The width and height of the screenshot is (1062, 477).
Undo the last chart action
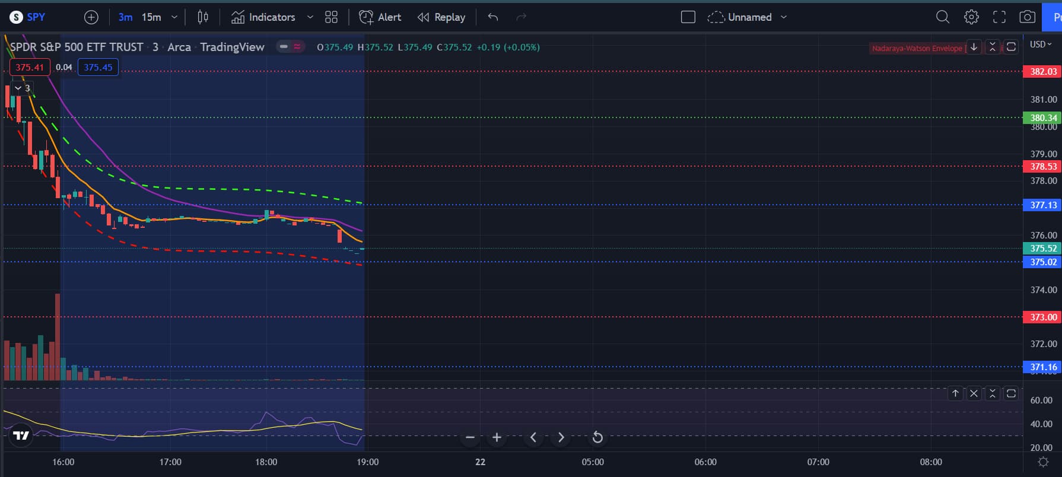tap(492, 17)
